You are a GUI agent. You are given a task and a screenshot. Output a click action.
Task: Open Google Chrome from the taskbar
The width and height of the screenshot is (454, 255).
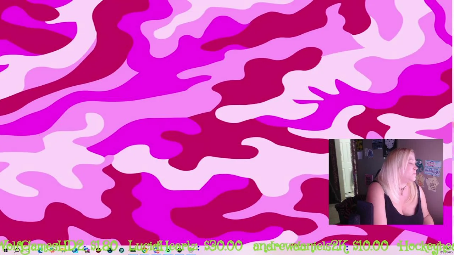[x=144, y=250]
